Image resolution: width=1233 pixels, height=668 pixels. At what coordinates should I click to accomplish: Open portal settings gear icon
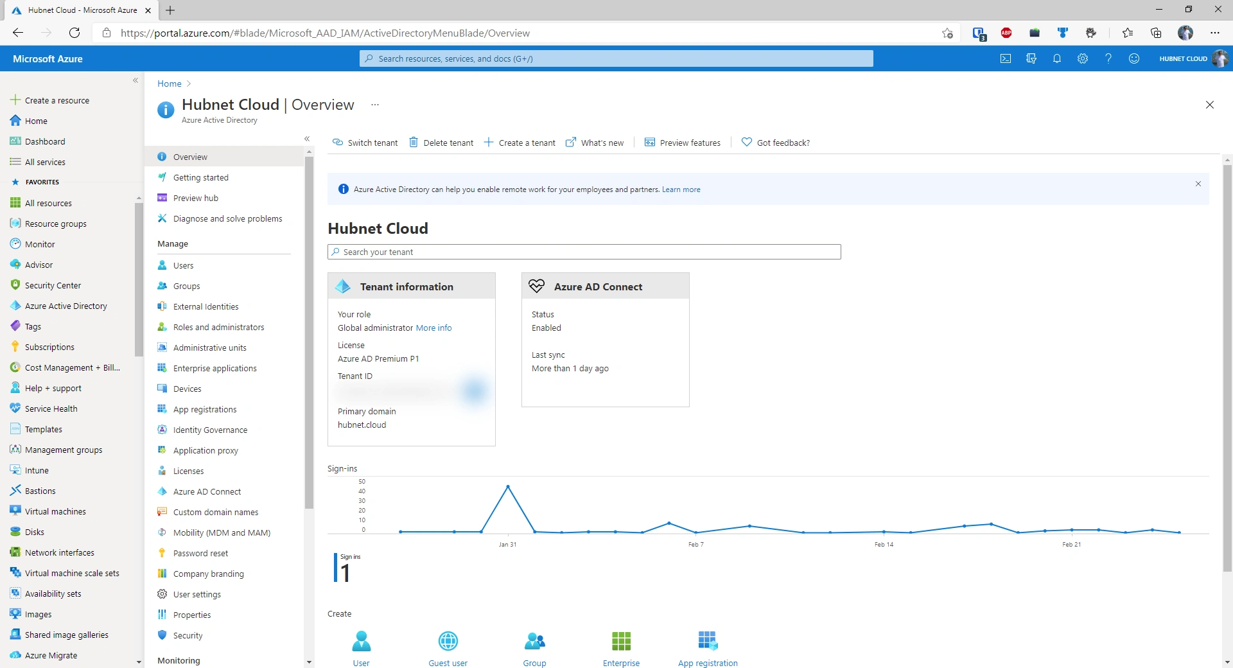pyautogui.click(x=1083, y=58)
